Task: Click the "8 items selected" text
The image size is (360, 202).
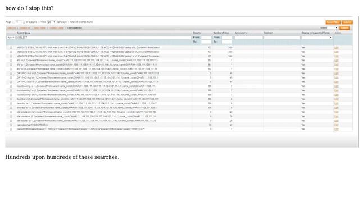Action: (x=74, y=28)
